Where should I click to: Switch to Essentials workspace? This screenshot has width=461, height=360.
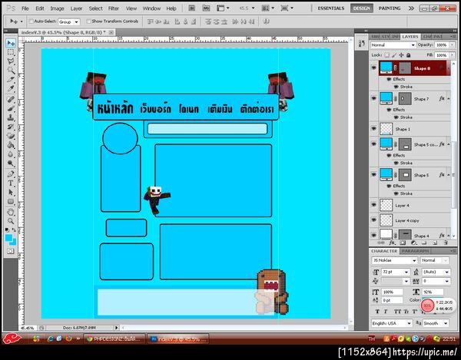(331, 8)
